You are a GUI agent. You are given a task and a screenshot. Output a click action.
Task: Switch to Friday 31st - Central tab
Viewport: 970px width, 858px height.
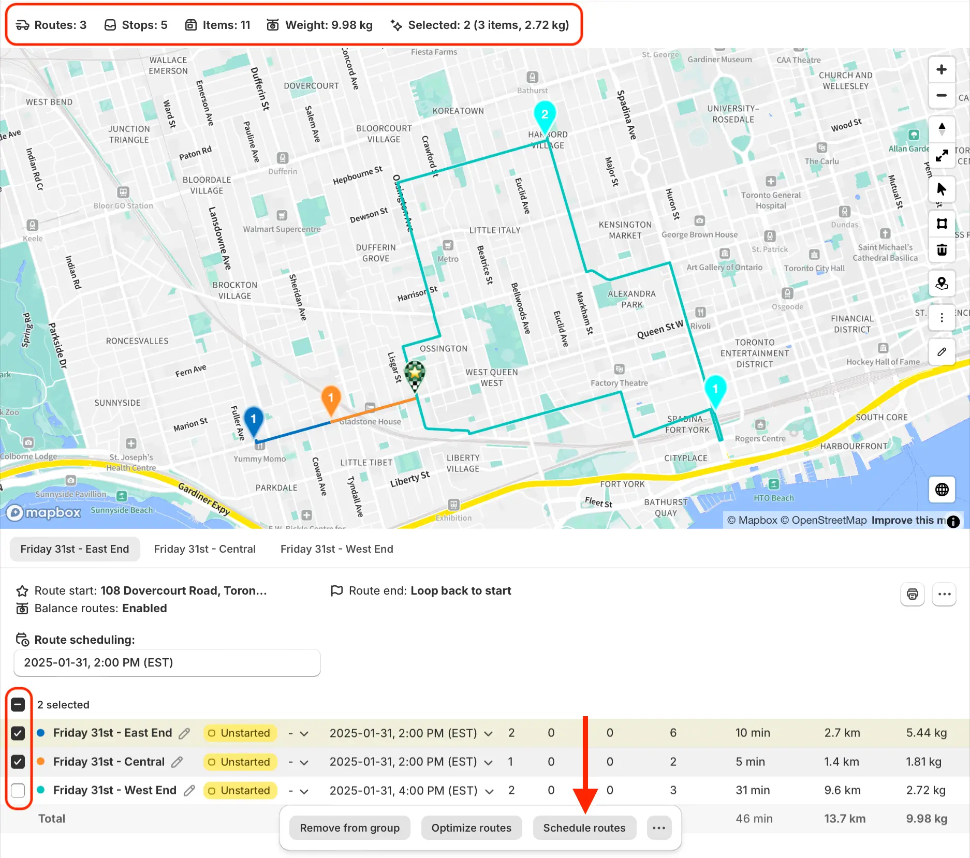[204, 549]
